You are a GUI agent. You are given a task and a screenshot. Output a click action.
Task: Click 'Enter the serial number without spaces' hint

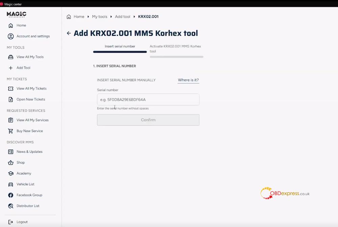click(x=123, y=108)
